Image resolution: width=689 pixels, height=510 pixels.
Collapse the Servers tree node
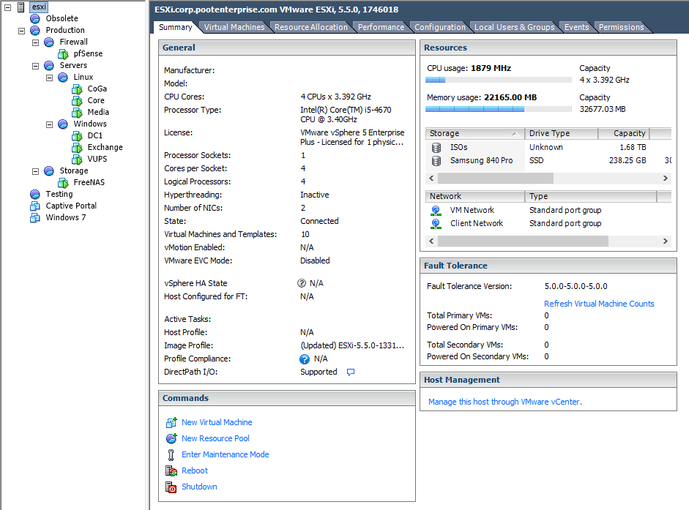coord(36,66)
